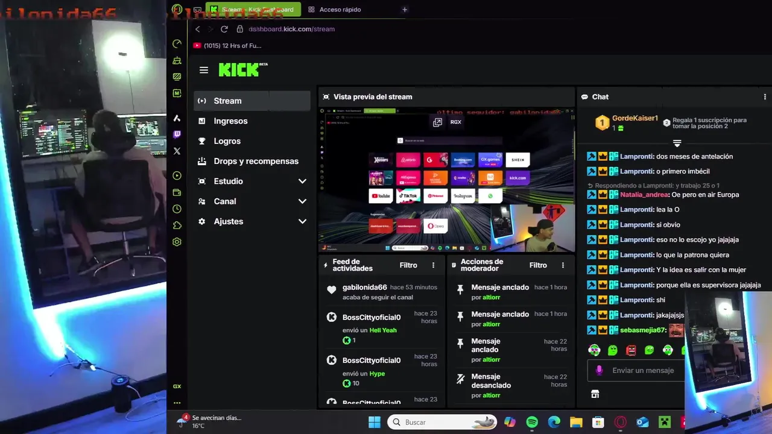Click the stream preview thumbnail
Viewport: 772px width, 434px height.
click(446, 180)
